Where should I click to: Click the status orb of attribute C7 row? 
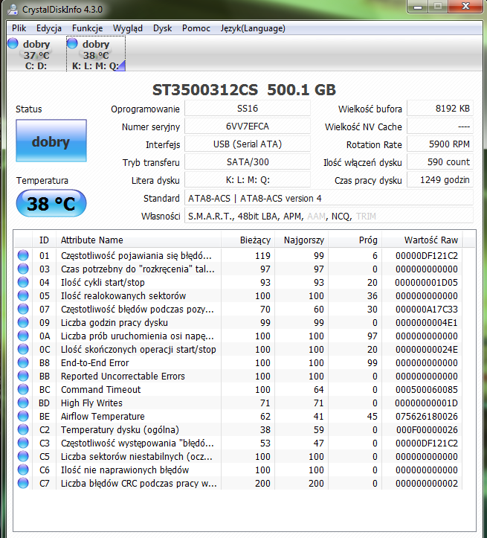23,484
